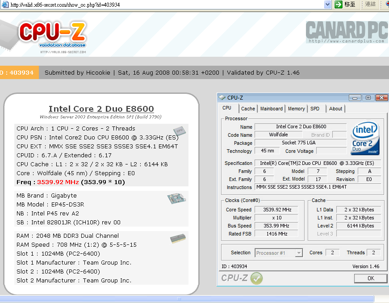Screen dimensions: 389x303
Task: Expand the Processor #1 selection dropdown
Action: pos(299,253)
